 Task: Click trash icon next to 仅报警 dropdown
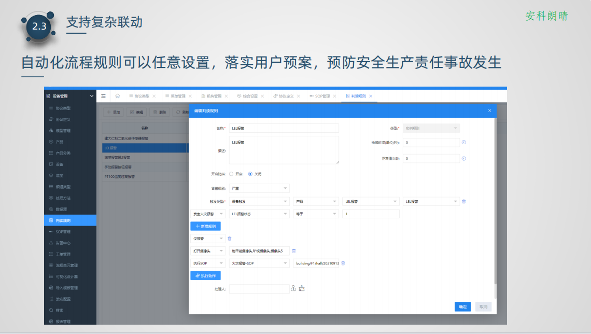(x=230, y=239)
